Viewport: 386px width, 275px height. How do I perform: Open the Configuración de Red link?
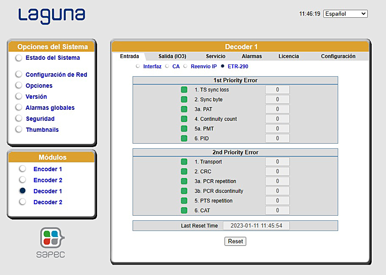pos(57,74)
